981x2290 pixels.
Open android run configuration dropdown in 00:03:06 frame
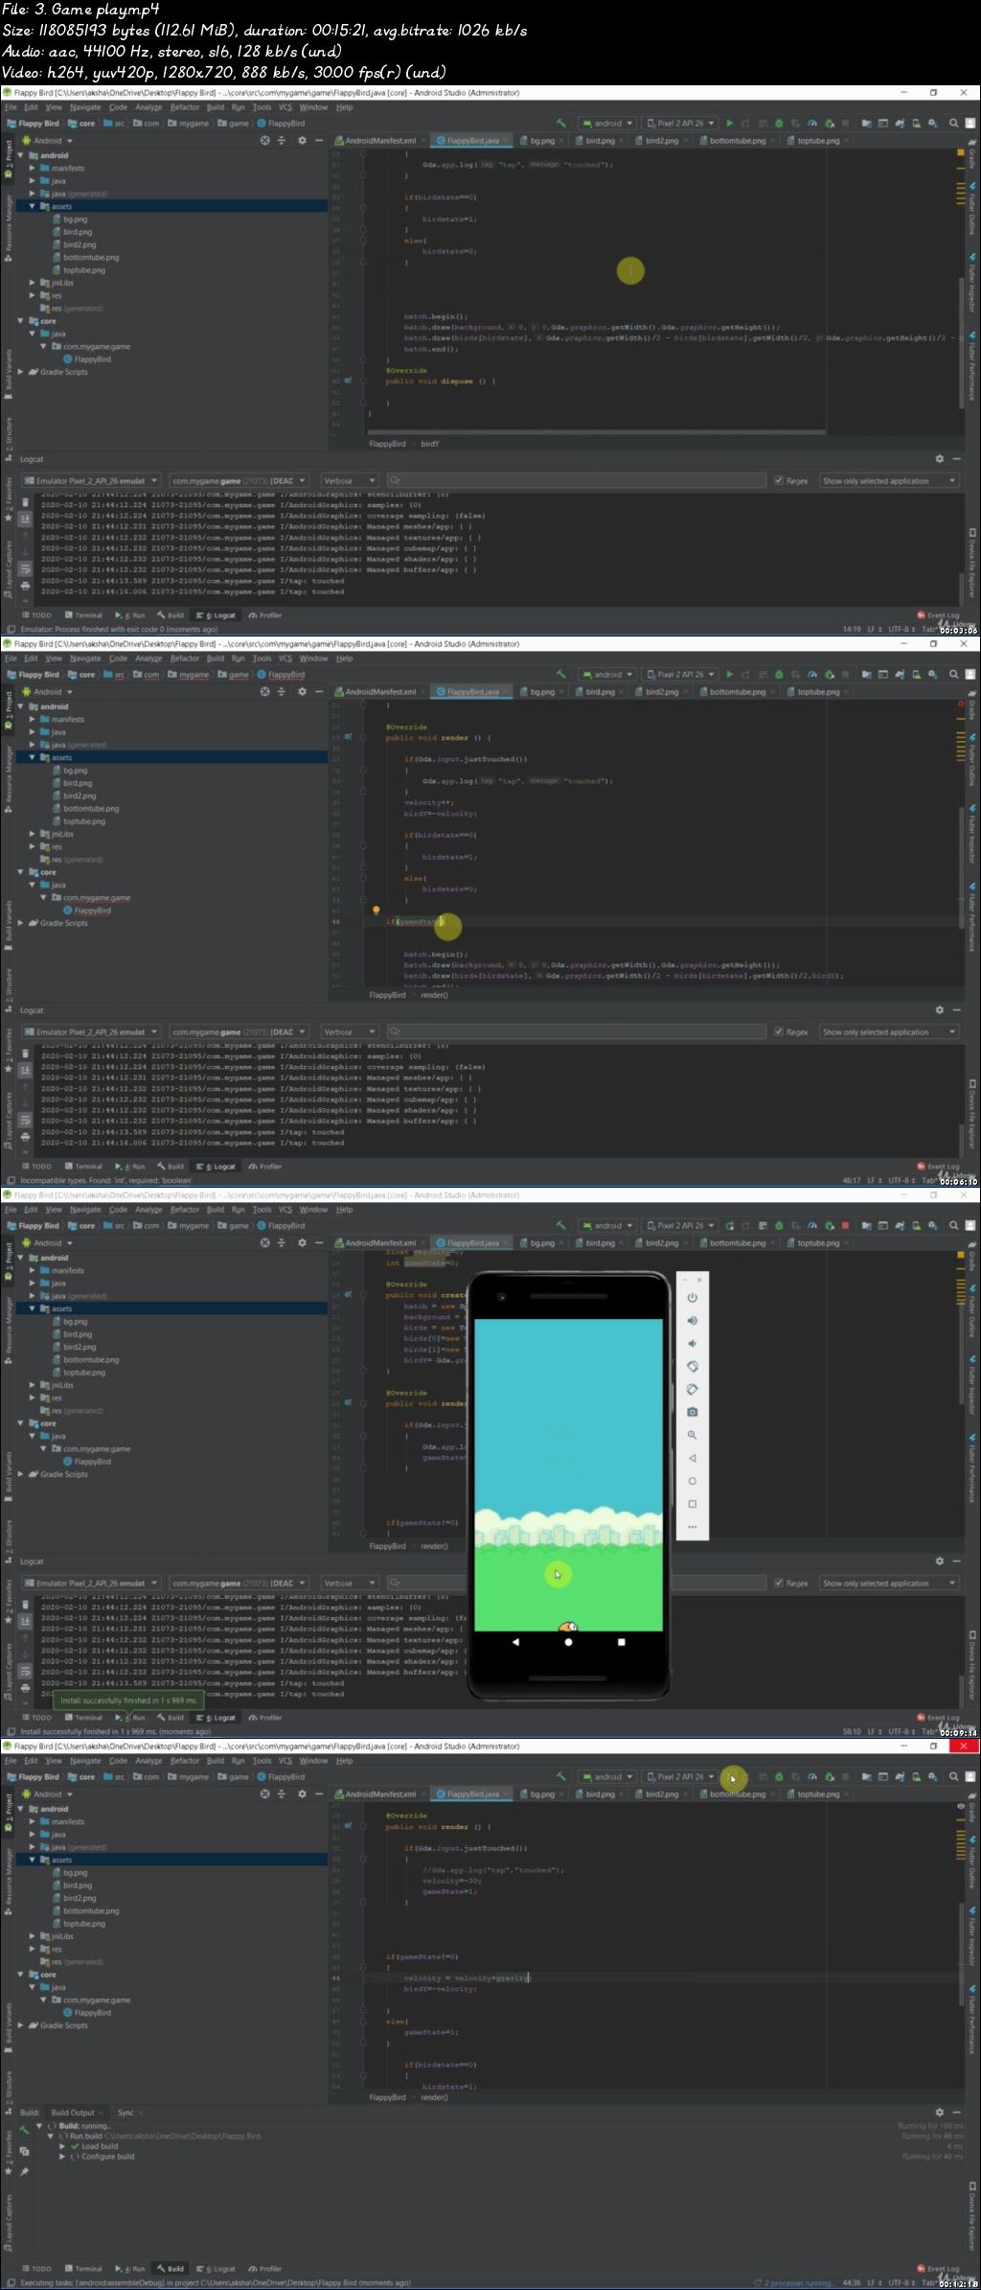point(607,123)
